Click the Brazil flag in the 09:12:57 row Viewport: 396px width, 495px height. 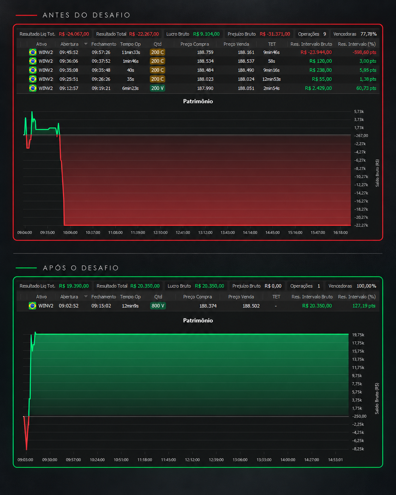pos(33,88)
